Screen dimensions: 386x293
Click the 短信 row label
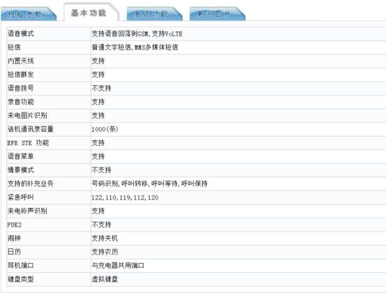[14, 47]
